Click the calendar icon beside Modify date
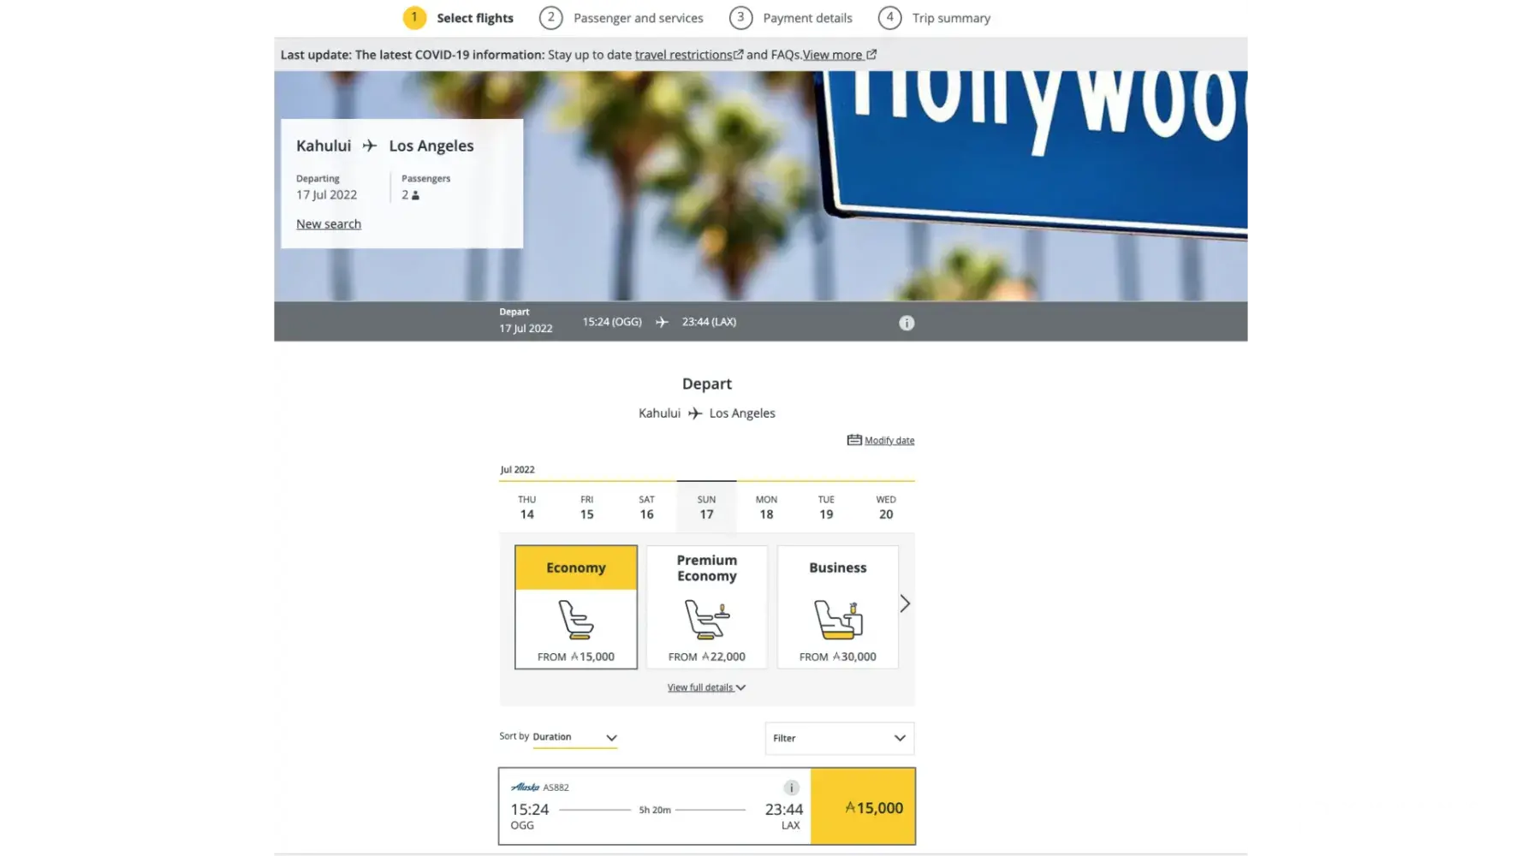1522x856 pixels. click(x=854, y=440)
